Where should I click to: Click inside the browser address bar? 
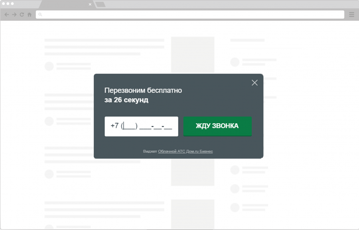[191, 15]
